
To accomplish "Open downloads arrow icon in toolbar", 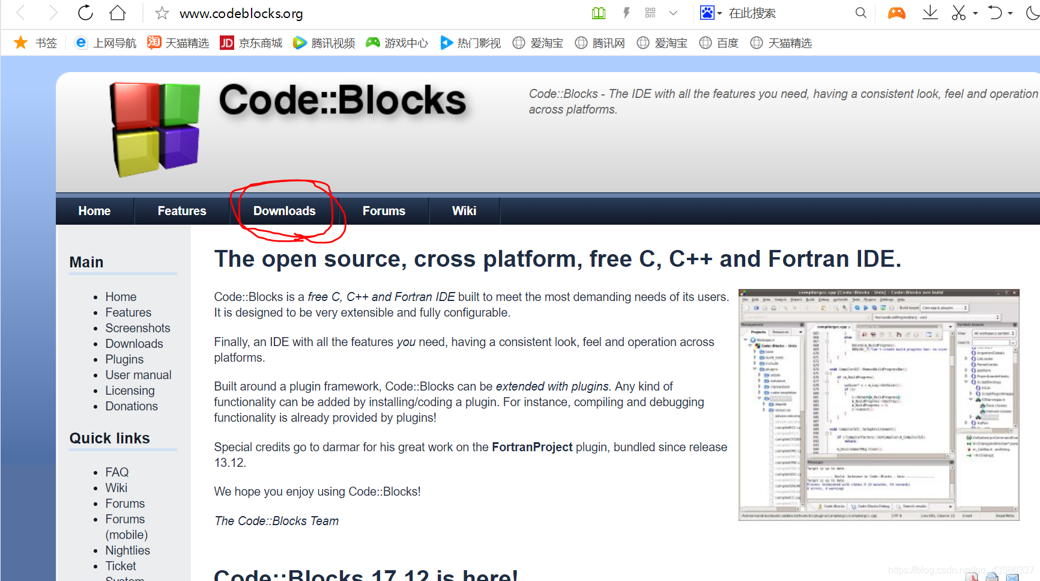I will 930,13.
